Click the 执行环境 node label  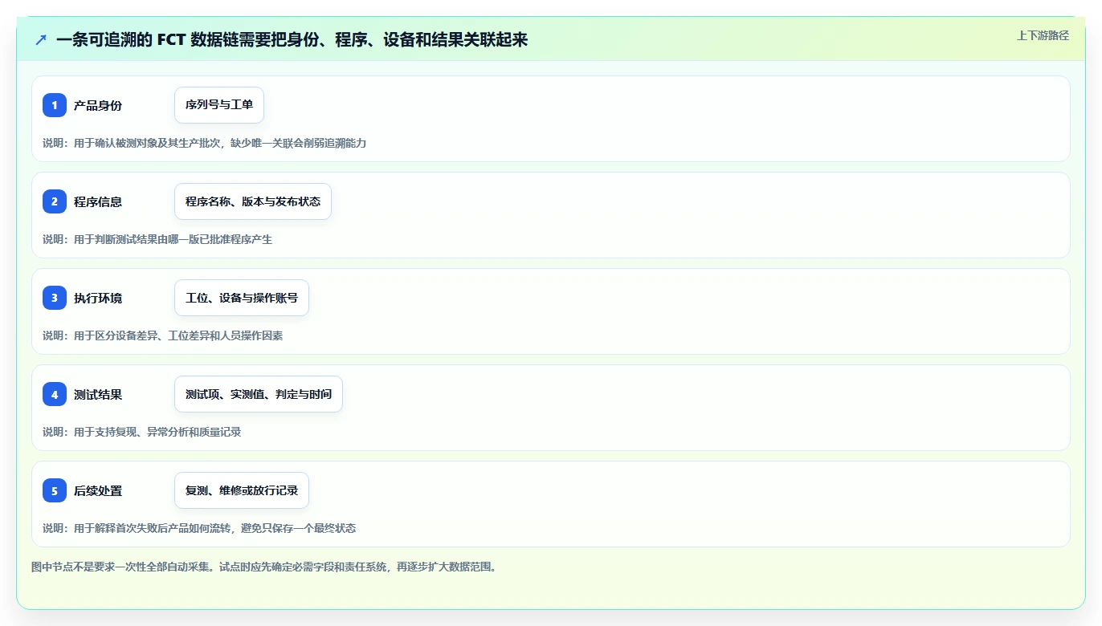click(x=98, y=298)
